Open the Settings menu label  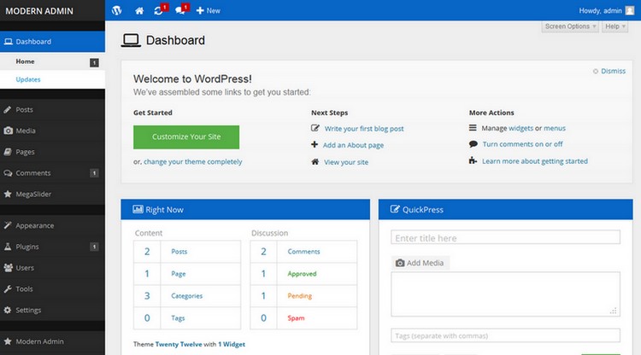point(28,310)
